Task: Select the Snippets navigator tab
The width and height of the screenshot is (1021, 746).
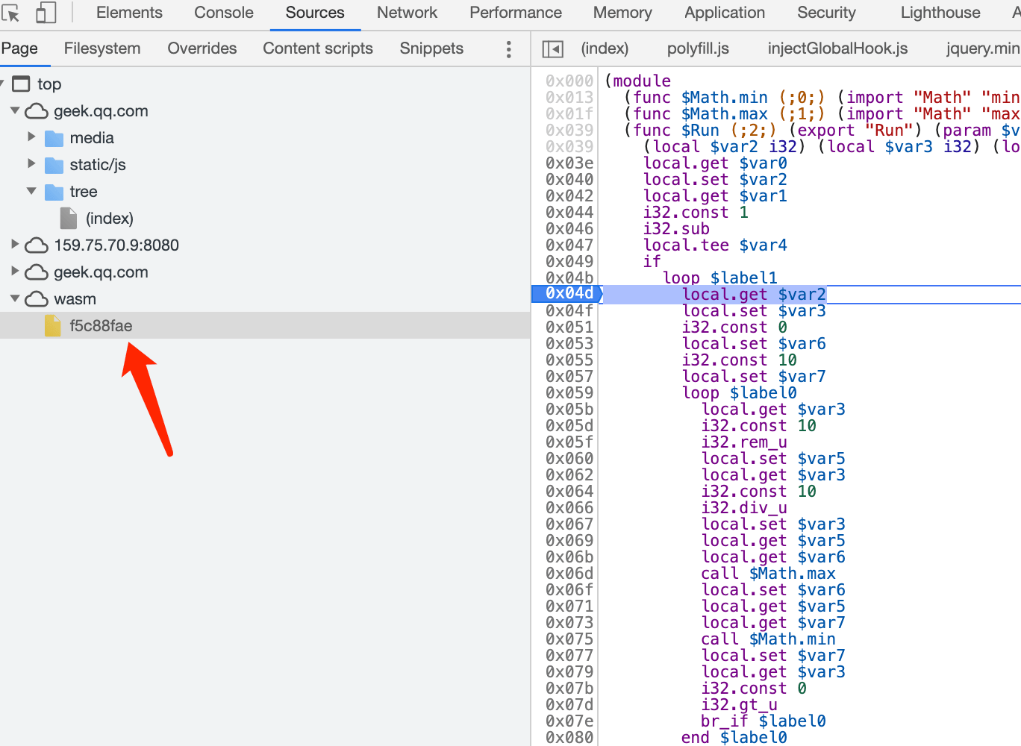Action: point(431,48)
